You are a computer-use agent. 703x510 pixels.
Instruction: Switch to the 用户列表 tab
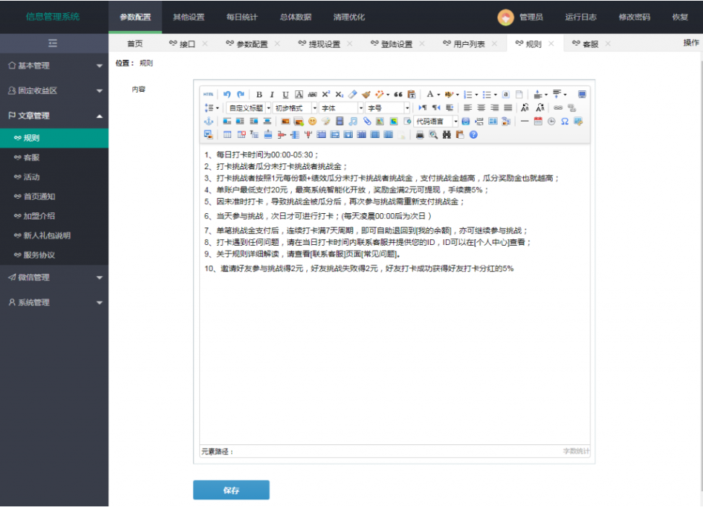point(469,44)
